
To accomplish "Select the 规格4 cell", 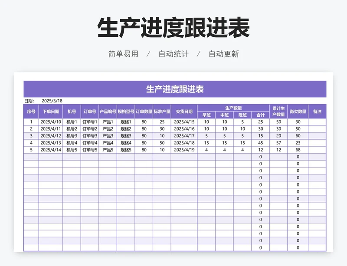I will (126, 143).
